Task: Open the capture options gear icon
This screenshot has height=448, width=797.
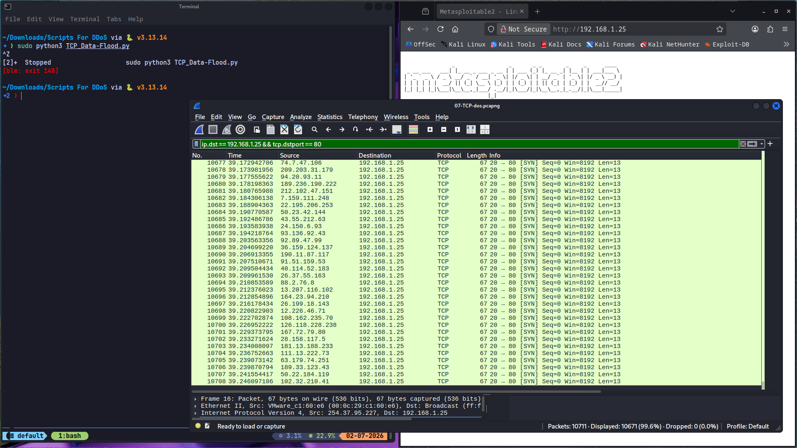Action: tap(240, 130)
